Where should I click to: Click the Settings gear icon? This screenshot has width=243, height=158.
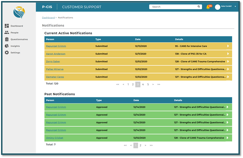click(7, 53)
